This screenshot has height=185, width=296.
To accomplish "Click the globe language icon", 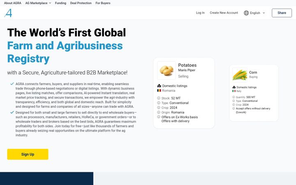I will tap(246, 13).
